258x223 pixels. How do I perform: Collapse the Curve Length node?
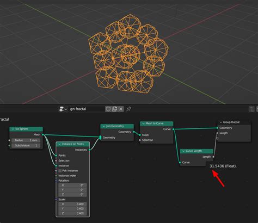(183, 151)
